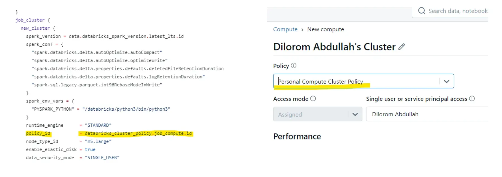The height and width of the screenshot is (177, 502).
Task: Click the highlighted policy_id code line
Action: (x=38, y=134)
